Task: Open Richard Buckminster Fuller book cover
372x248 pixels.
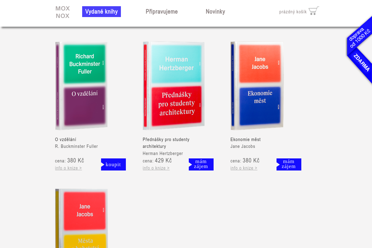Action: point(82,86)
